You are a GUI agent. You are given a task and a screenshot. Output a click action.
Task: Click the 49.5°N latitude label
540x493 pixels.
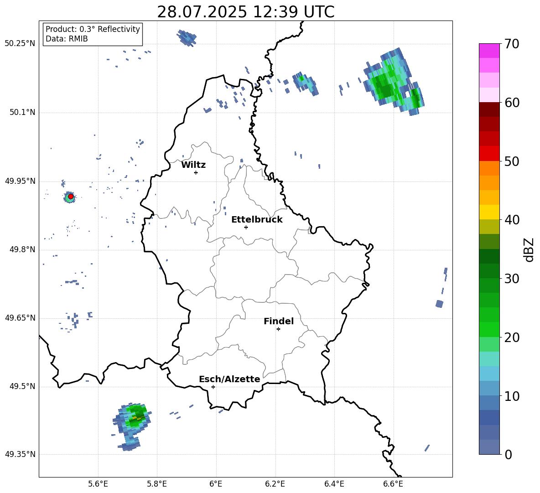click(22, 386)
